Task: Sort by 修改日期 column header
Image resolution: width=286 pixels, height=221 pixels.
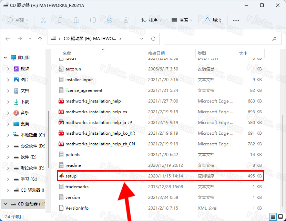Action: (156, 54)
